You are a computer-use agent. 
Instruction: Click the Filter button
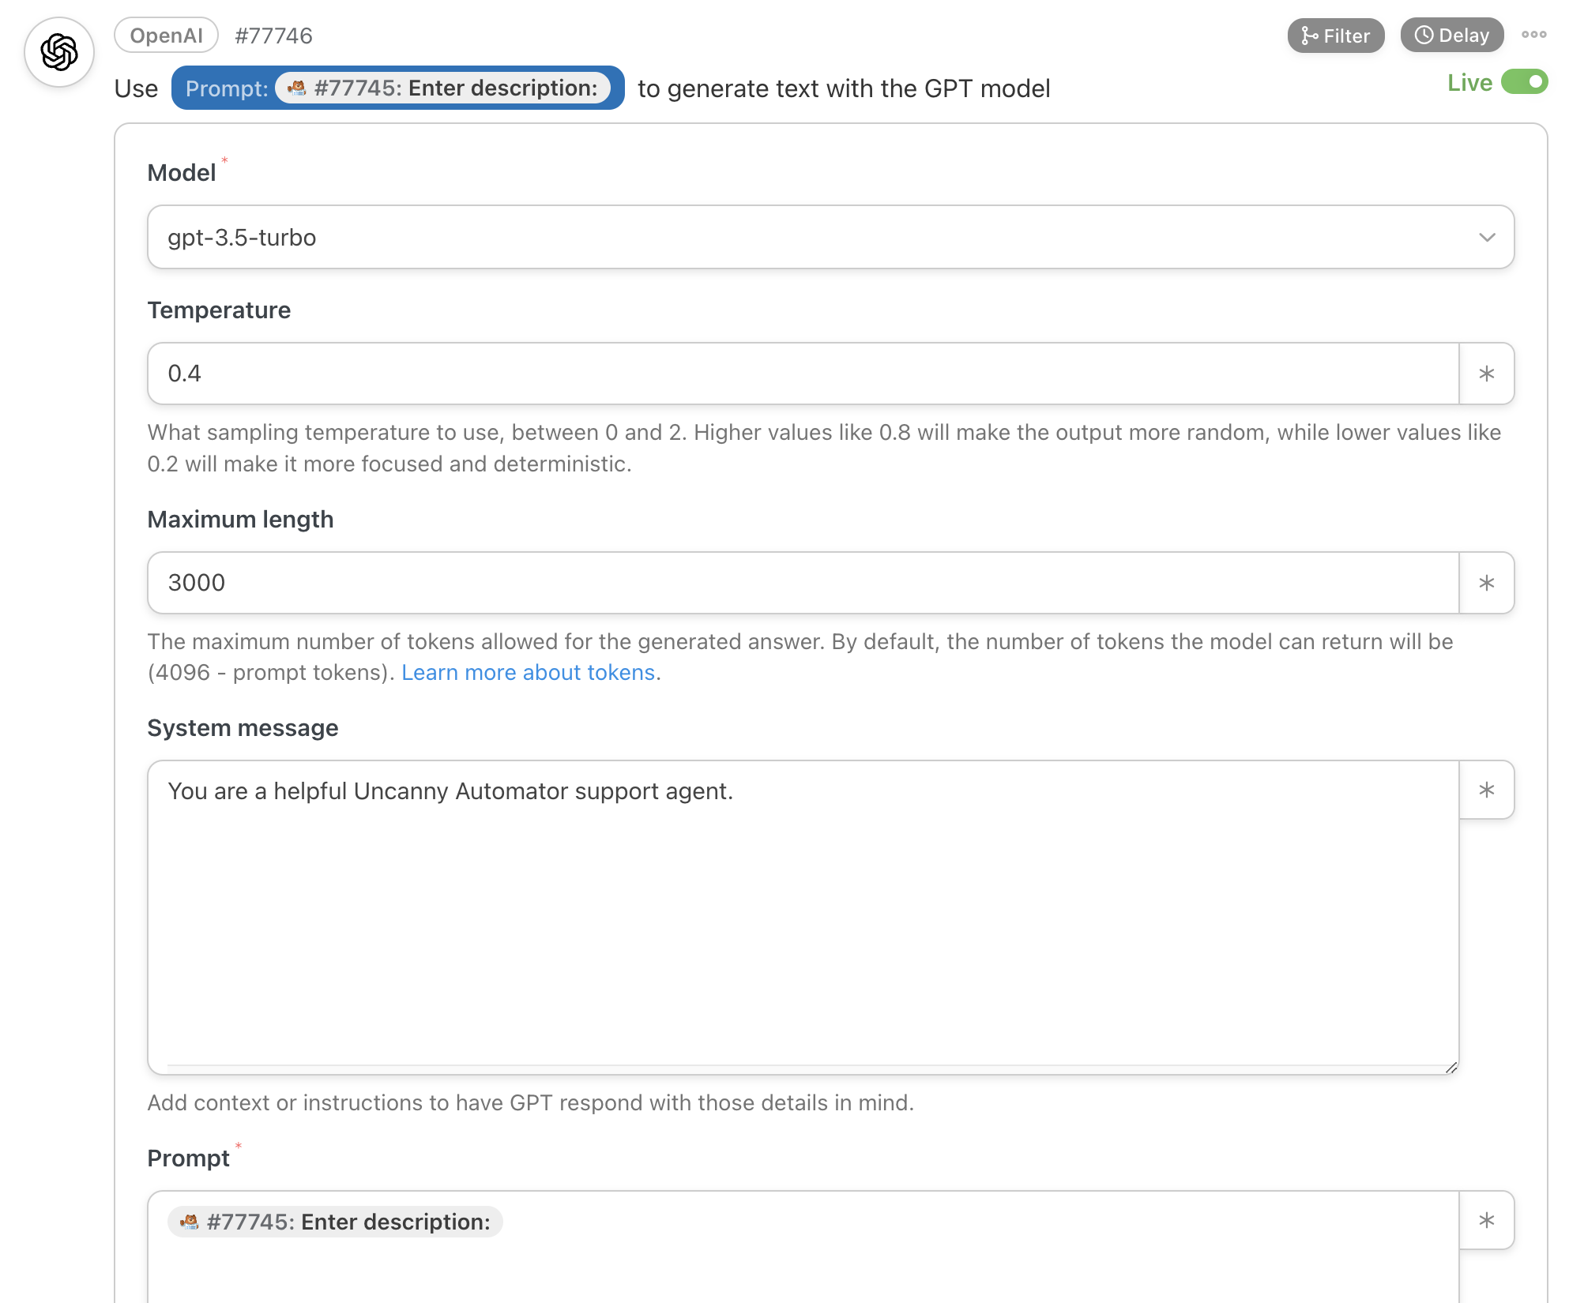tap(1335, 36)
